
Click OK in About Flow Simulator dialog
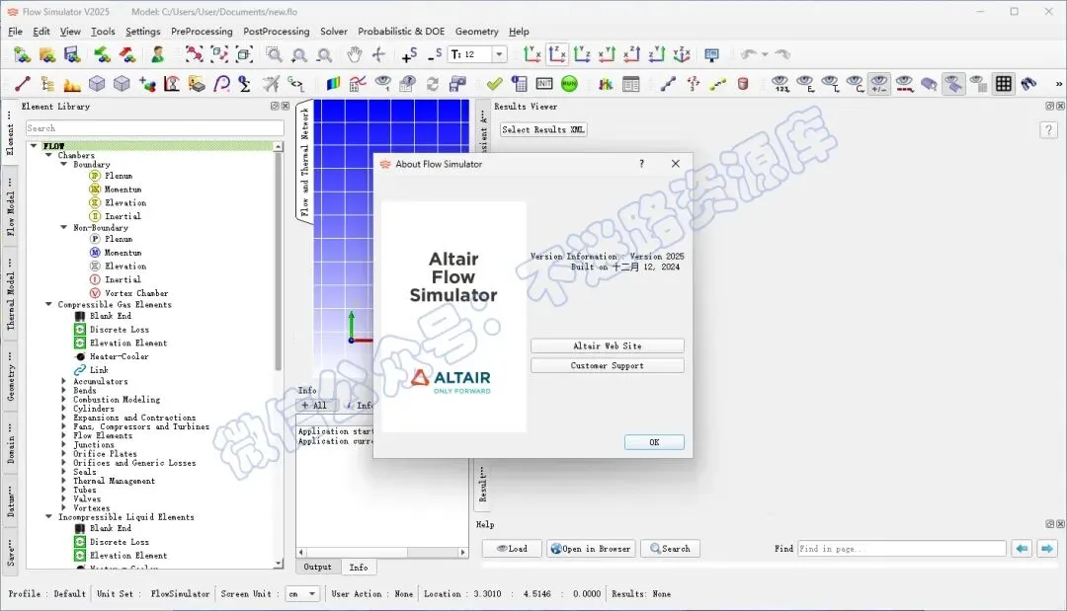[x=654, y=442]
